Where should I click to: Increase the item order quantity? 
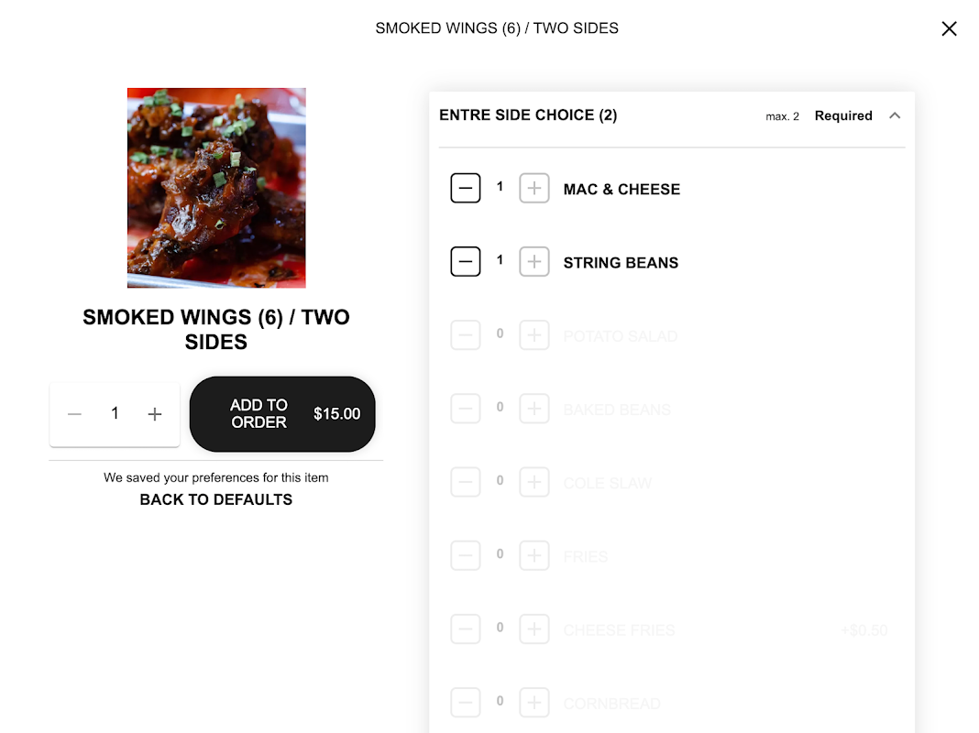[x=155, y=414]
